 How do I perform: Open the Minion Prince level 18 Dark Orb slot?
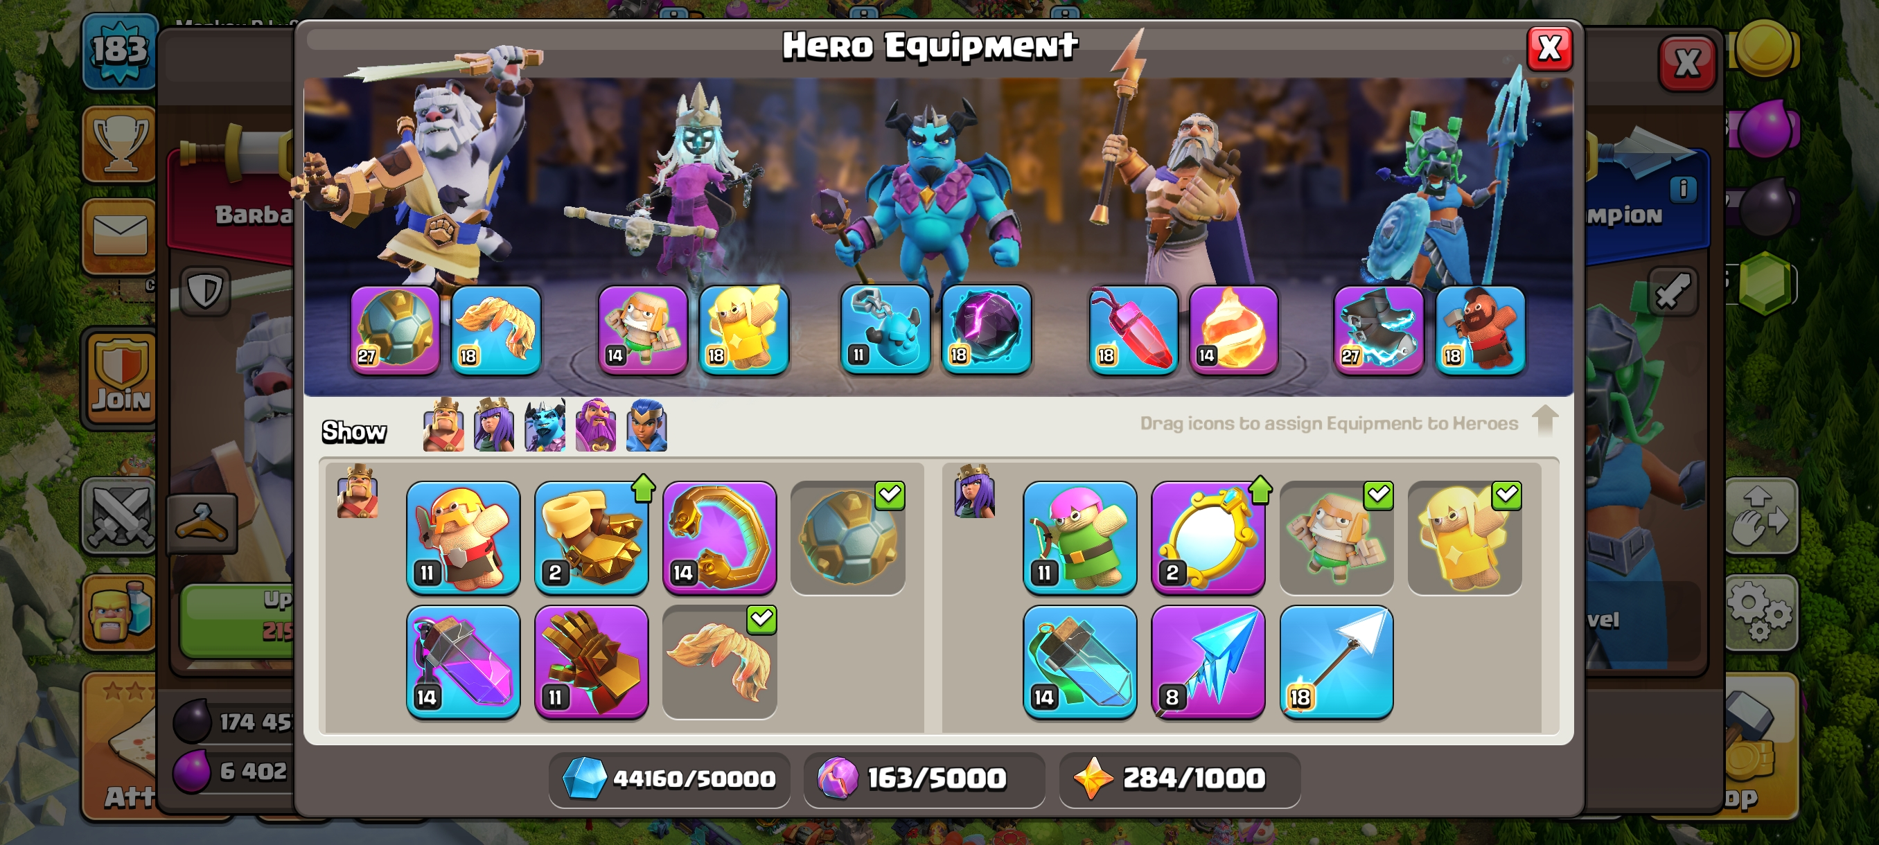[986, 330]
